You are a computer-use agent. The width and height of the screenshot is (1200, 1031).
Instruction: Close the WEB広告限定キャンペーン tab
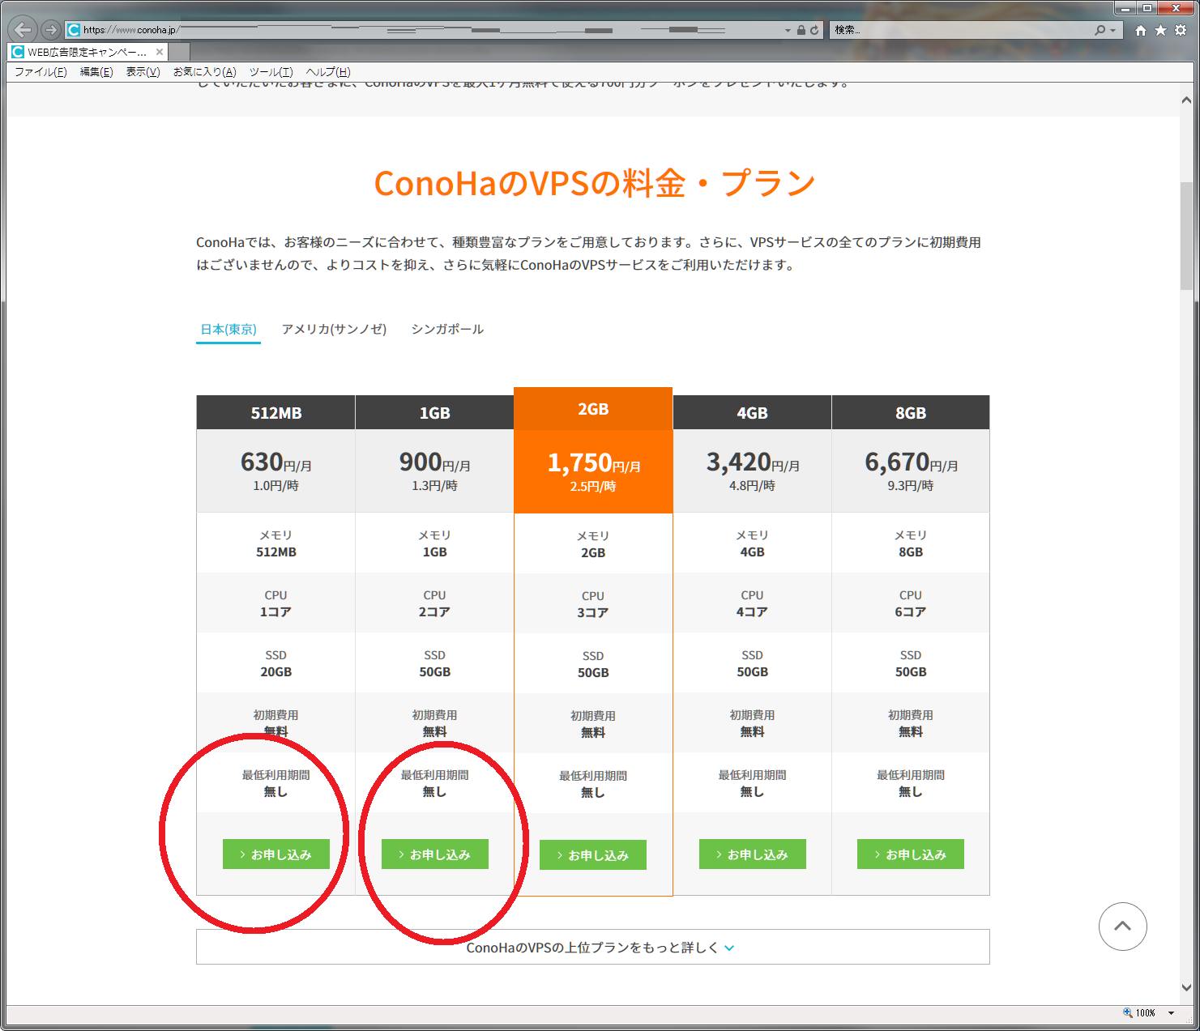pyautogui.click(x=160, y=52)
